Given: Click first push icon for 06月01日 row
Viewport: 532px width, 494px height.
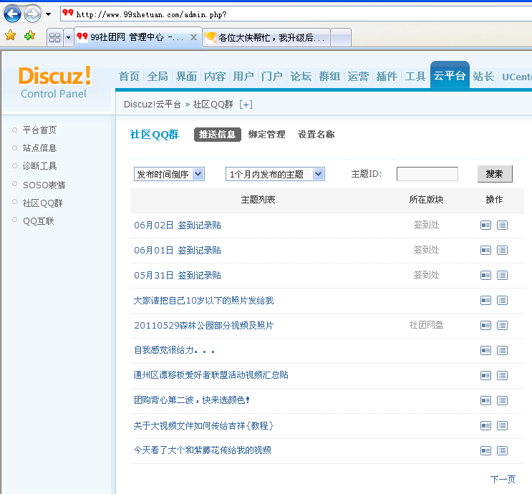Looking at the screenshot, I should [x=486, y=251].
